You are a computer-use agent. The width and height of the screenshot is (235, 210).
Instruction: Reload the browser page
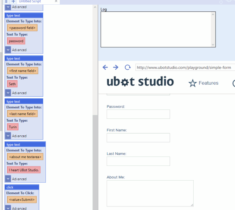(127, 67)
